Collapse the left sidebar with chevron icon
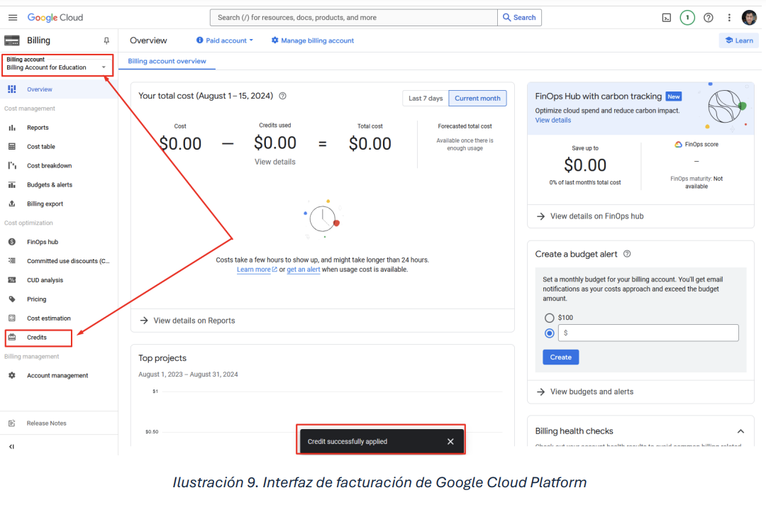Image resolution: width=766 pixels, height=505 pixels. click(12, 447)
